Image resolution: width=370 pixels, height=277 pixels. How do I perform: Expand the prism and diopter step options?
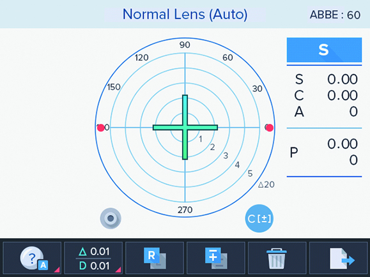tap(118, 269)
